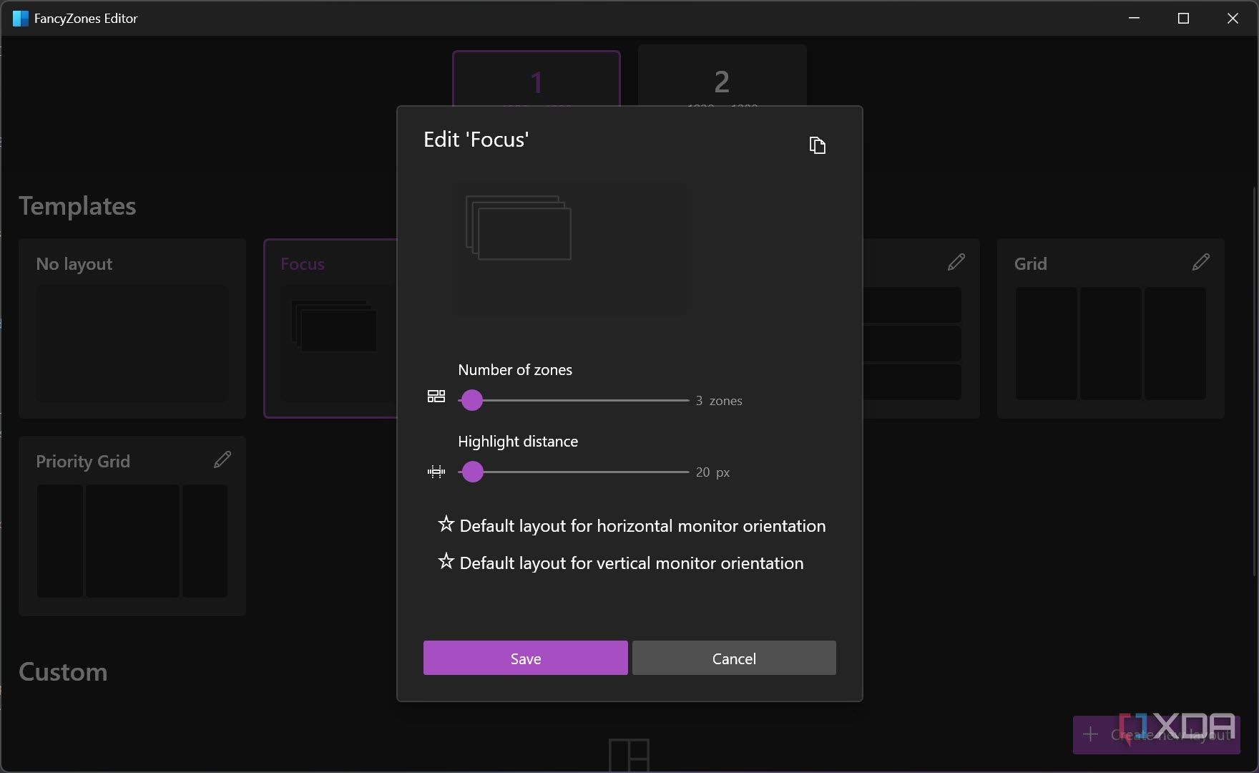Minimize the FancyZones Editor window
This screenshot has width=1259, height=773.
click(x=1134, y=19)
